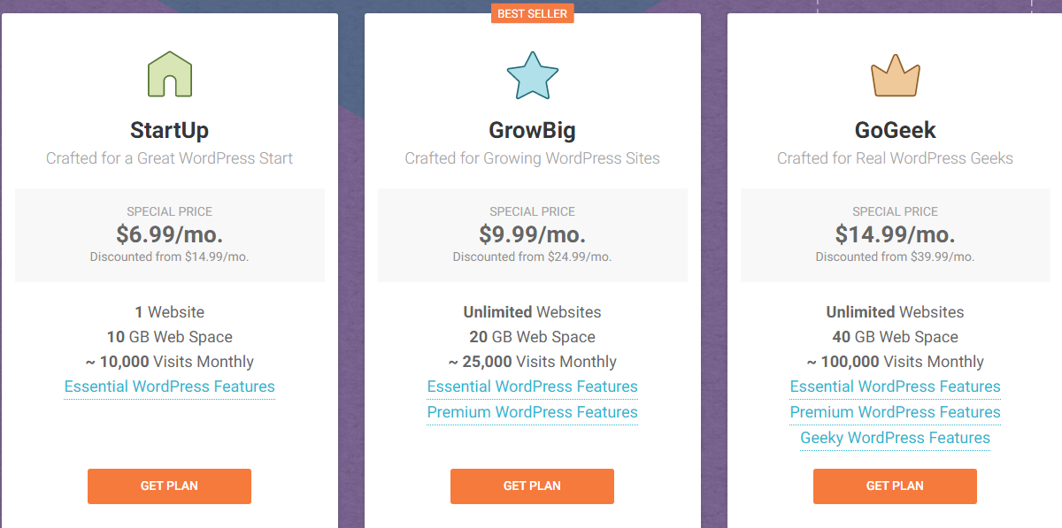1062x528 pixels.
Task: Open Essential WordPress Features under GoGeek
Action: (895, 386)
